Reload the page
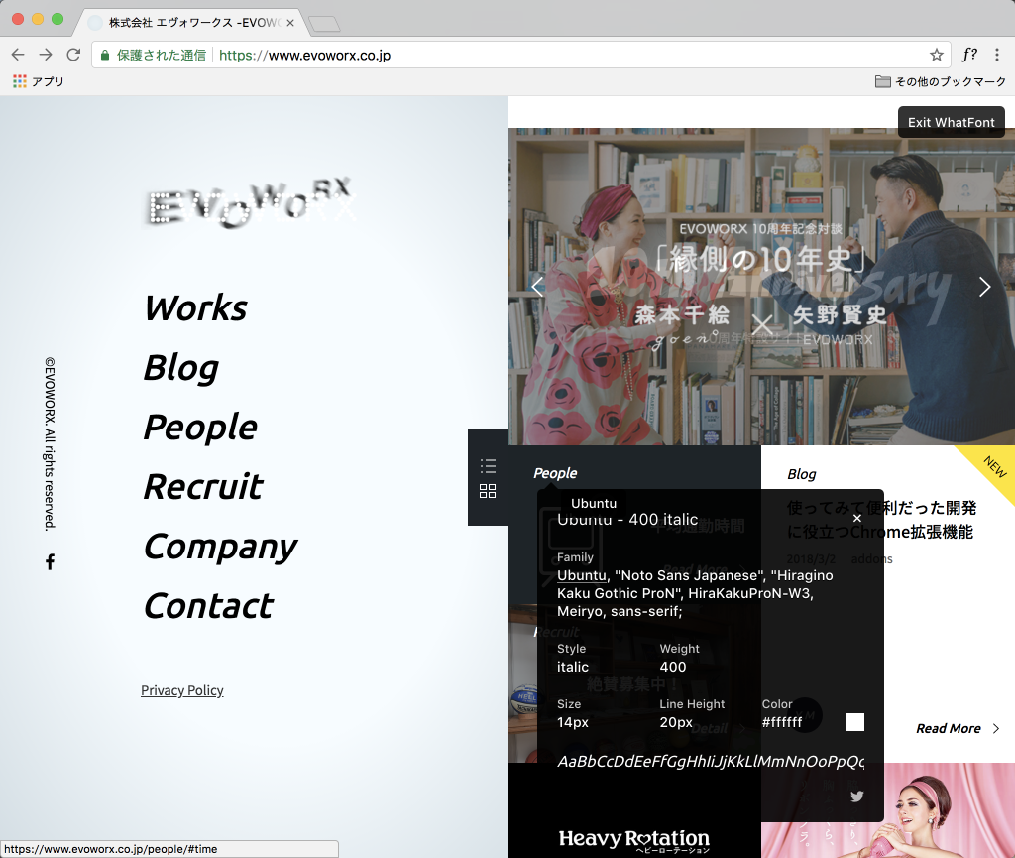 73,55
